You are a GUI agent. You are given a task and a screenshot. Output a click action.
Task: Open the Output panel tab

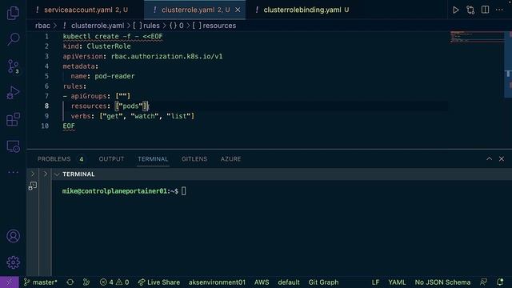pyautogui.click(x=111, y=159)
